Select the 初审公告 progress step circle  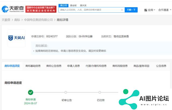click(x=66, y=92)
